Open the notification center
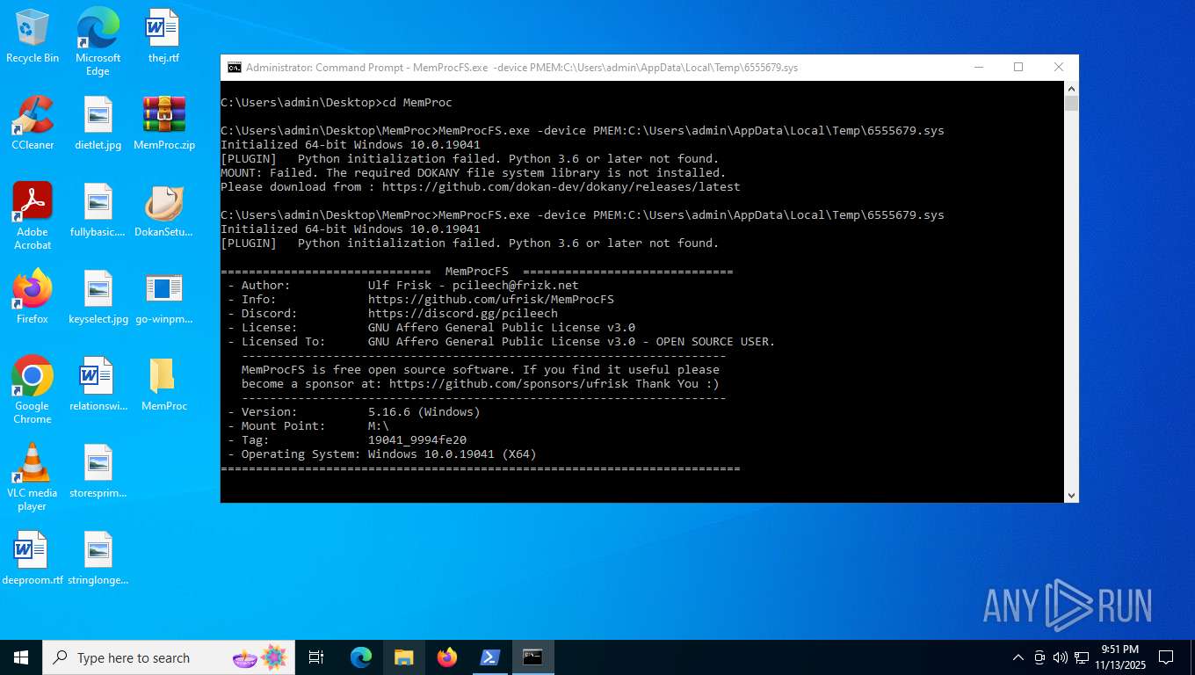 (1166, 657)
